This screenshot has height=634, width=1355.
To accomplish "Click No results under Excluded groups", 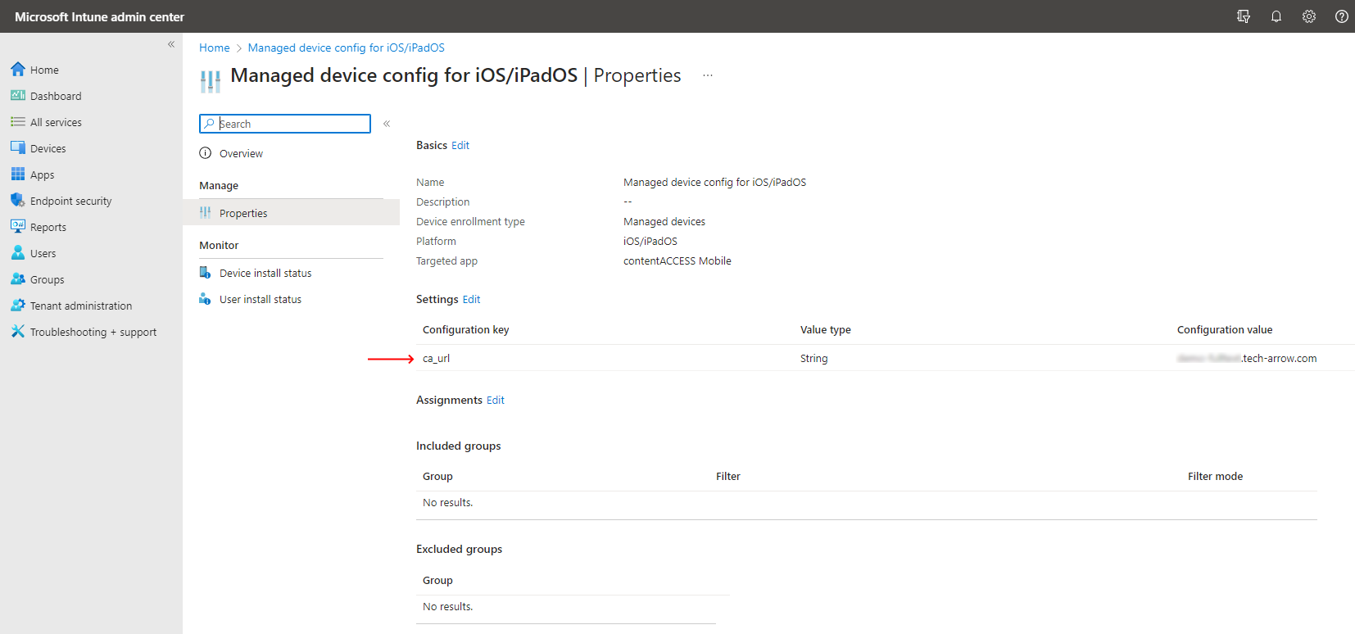I will coord(448,606).
